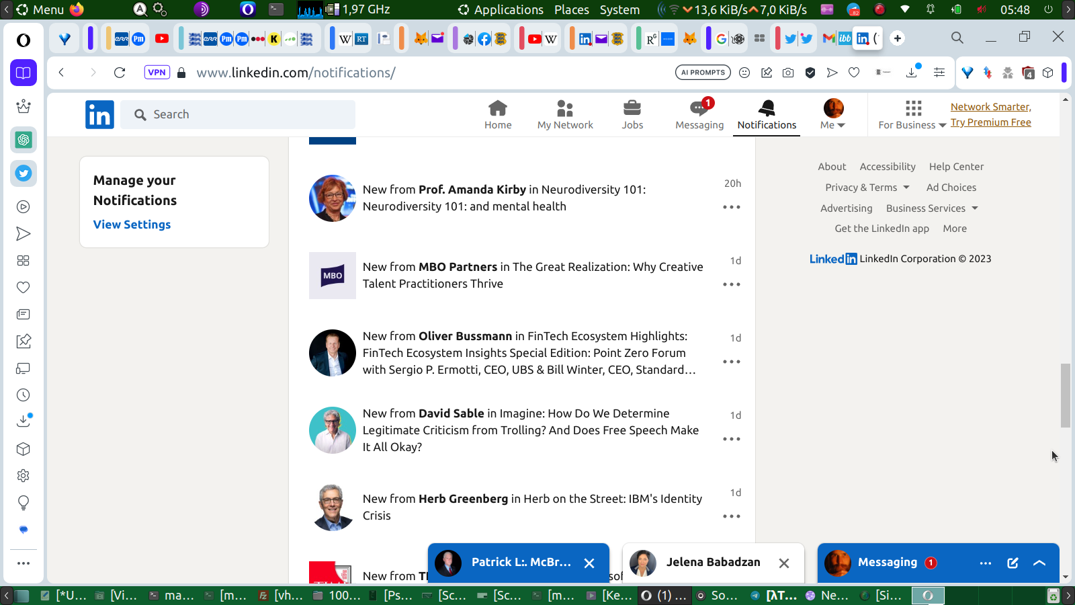The height and width of the screenshot is (605, 1075).
Task: Open Ad Choices footer link
Action: point(951,188)
